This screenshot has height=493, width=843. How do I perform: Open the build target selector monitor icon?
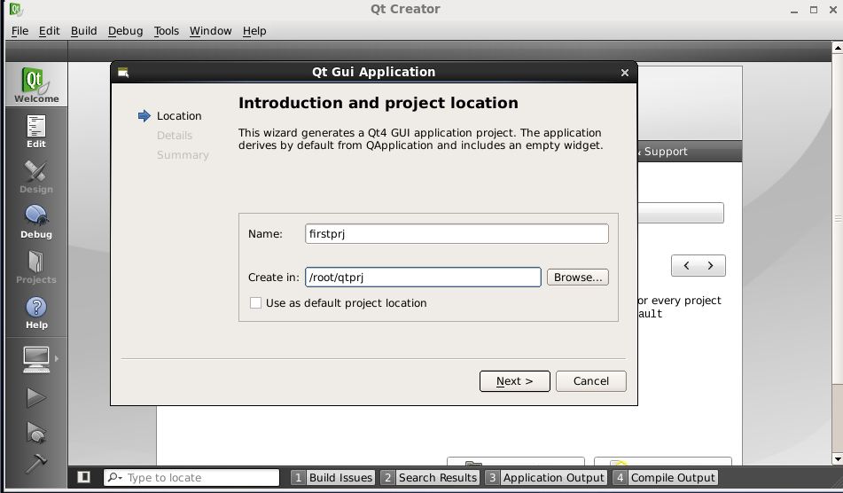click(x=36, y=359)
